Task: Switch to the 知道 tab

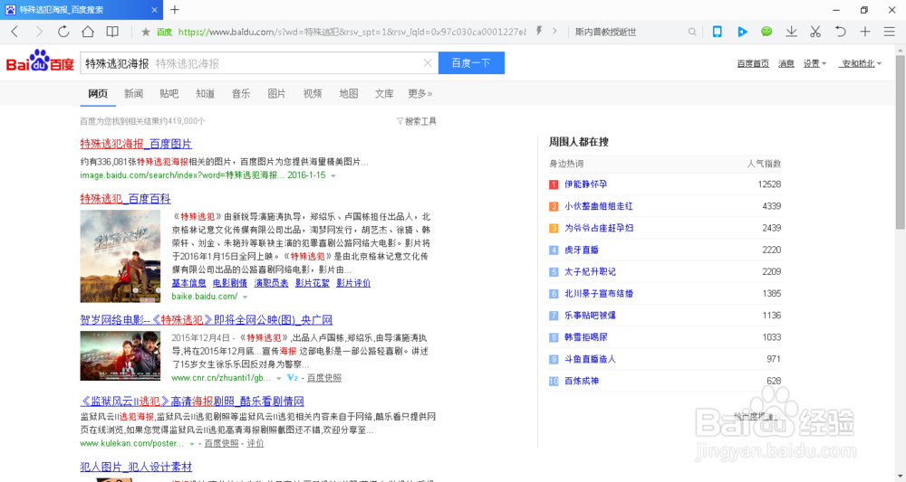Action: [x=205, y=93]
